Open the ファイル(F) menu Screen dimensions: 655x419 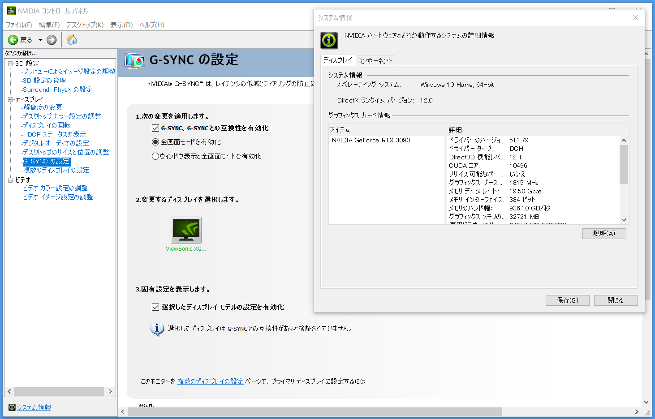tap(19, 25)
